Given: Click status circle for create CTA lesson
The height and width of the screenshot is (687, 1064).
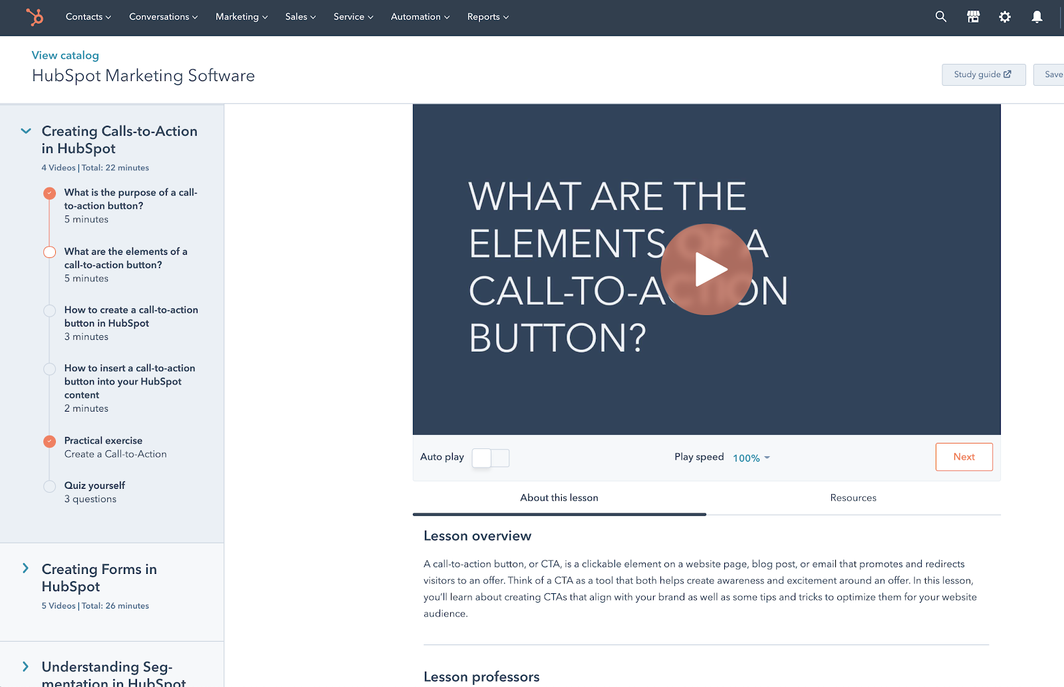Looking at the screenshot, I should 50,311.
